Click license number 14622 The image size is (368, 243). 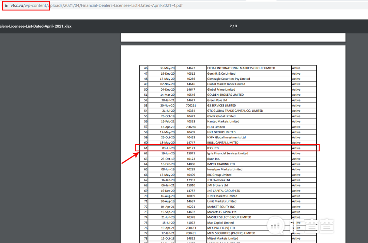pos(191,68)
